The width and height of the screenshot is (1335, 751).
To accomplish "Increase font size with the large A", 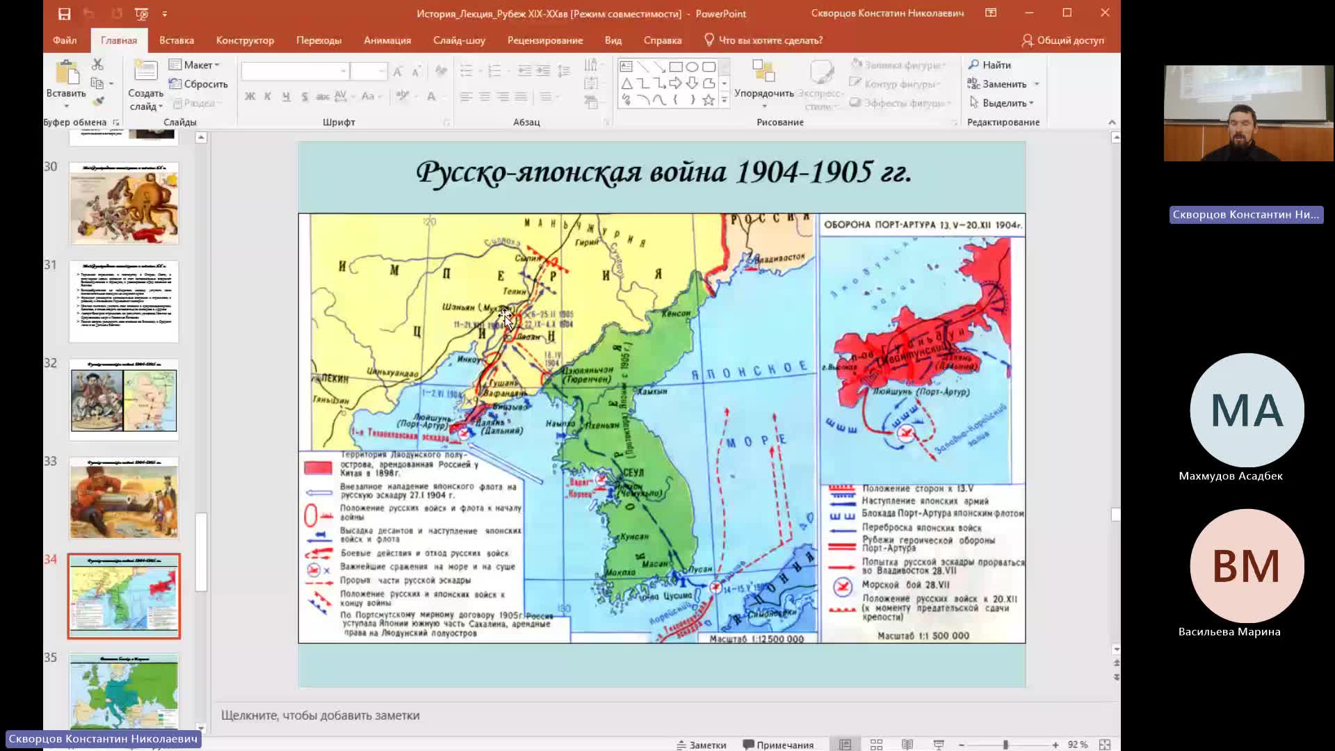I will point(398,71).
